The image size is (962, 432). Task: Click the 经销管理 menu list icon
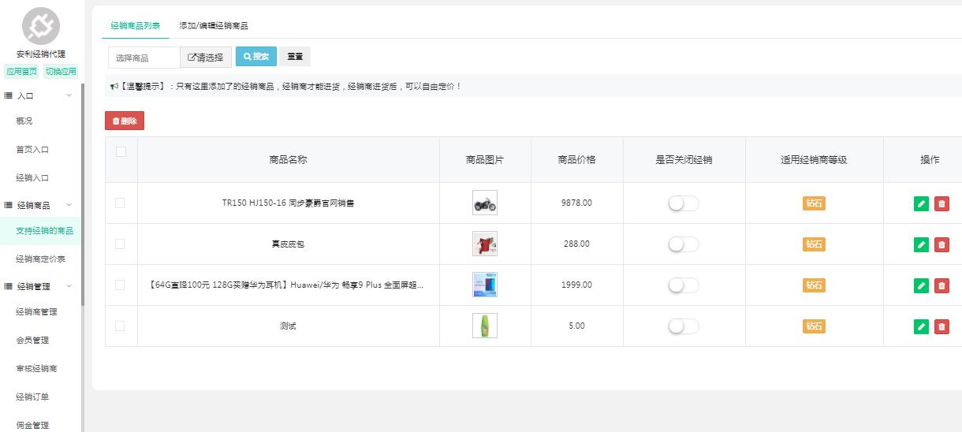click(x=9, y=286)
